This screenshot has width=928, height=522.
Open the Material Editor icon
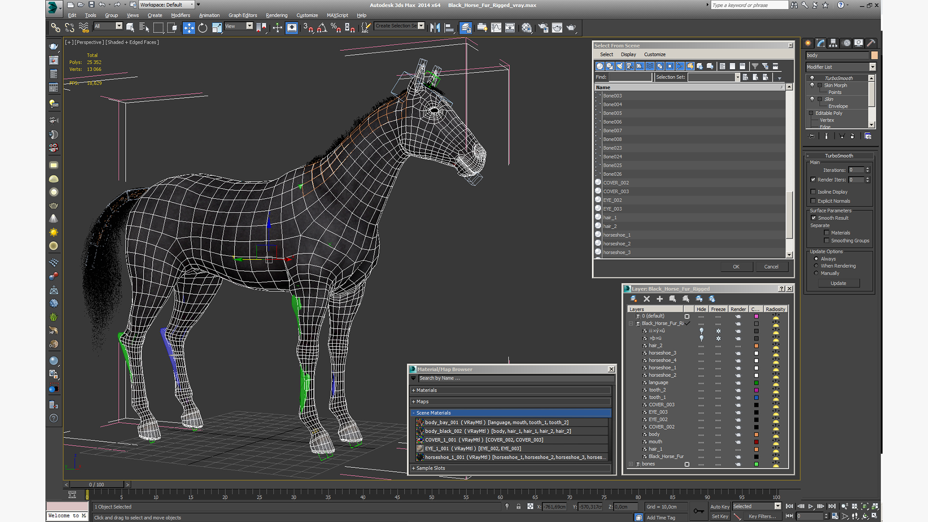(527, 28)
